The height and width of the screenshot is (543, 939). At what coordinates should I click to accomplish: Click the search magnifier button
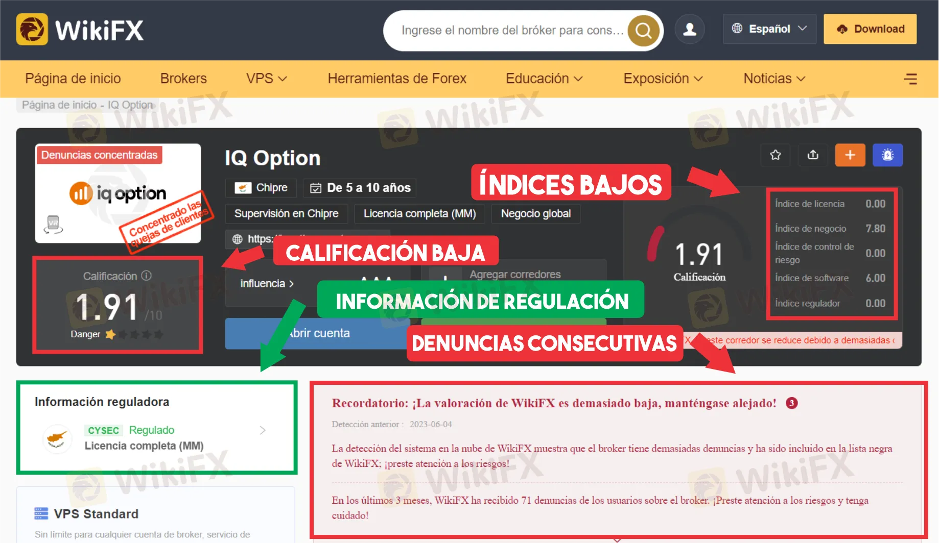(643, 31)
